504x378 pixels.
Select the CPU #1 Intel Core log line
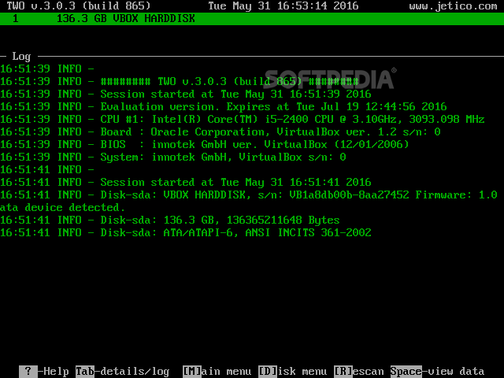coord(243,119)
